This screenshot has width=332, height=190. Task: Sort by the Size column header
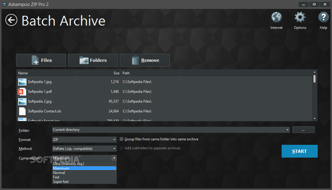click(x=99, y=73)
